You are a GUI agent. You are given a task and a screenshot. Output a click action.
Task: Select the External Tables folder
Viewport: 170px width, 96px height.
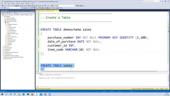[x=13, y=31]
